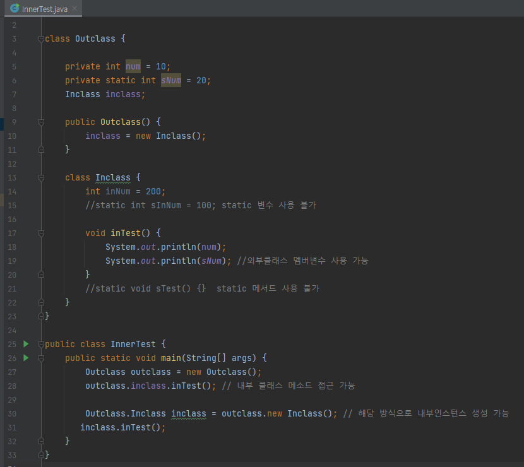This screenshot has height=467, width=524.
Task: Click the fold end marker on line 32
Action: point(41,441)
